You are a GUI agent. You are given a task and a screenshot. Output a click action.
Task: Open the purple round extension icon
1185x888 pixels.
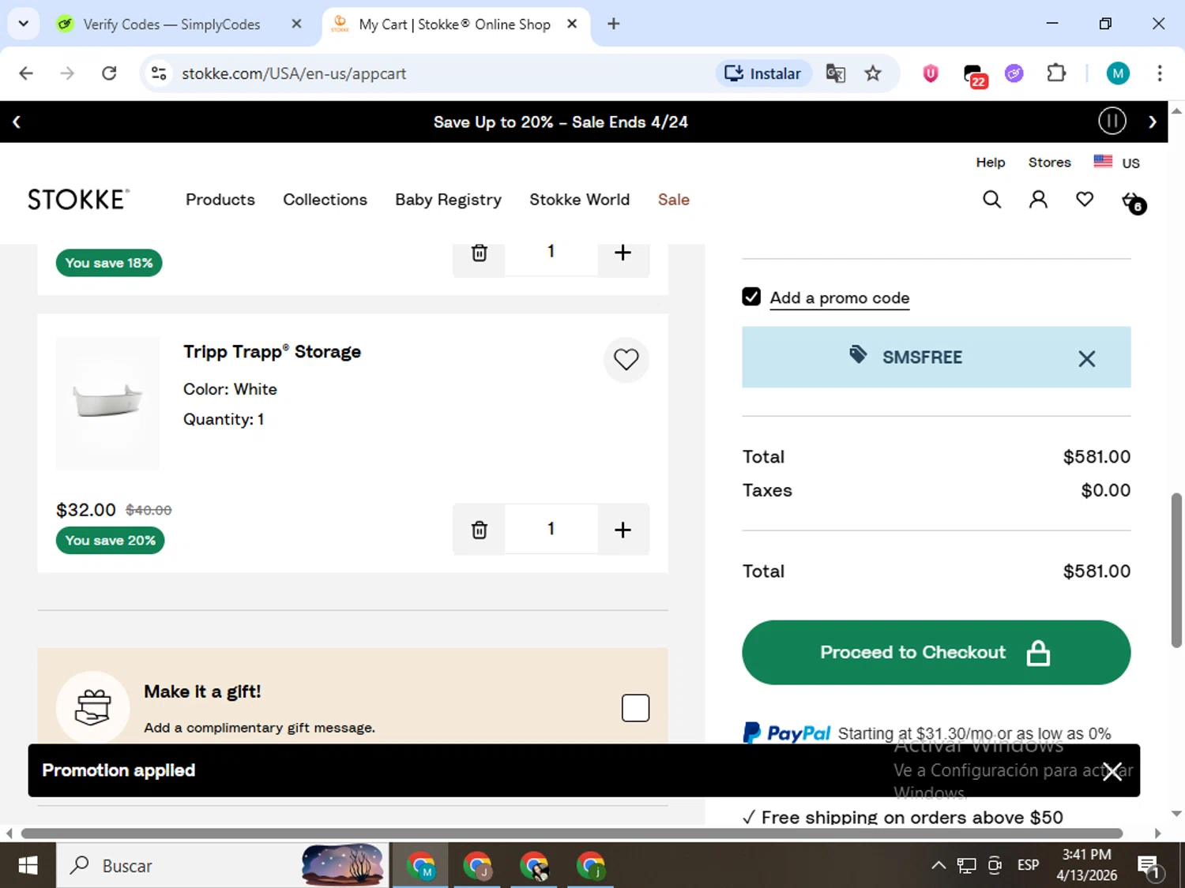point(1014,73)
